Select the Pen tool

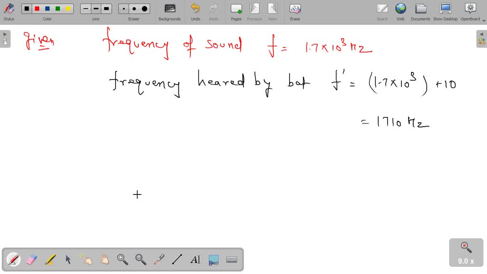[x=13, y=259]
